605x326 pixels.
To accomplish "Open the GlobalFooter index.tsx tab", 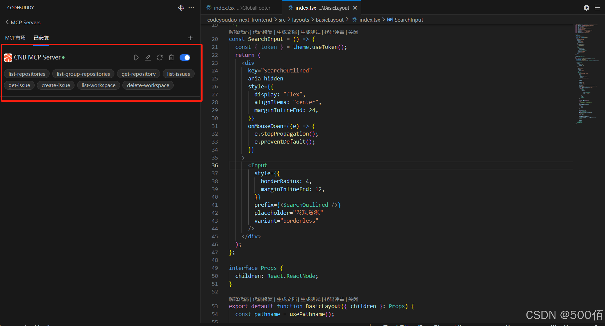I will point(242,8).
